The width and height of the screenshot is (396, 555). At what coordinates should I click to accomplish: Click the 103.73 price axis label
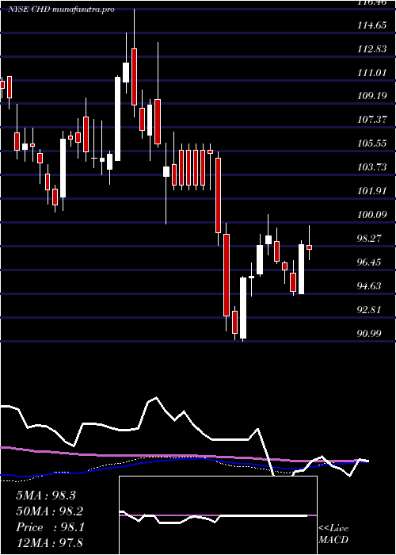tap(372, 167)
